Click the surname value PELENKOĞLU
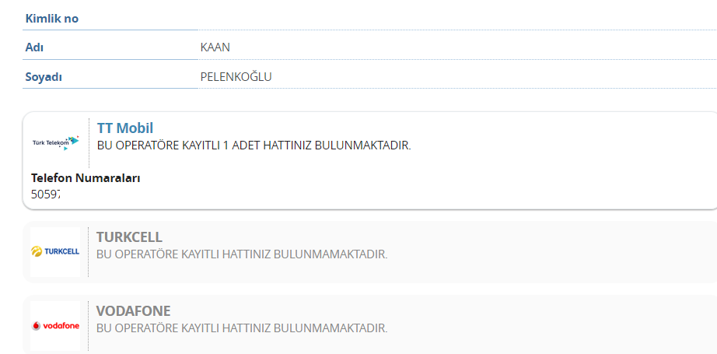This screenshot has width=717, height=354. pyautogui.click(x=236, y=77)
